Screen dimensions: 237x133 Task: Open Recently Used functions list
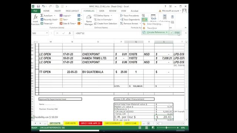click(49, 20)
